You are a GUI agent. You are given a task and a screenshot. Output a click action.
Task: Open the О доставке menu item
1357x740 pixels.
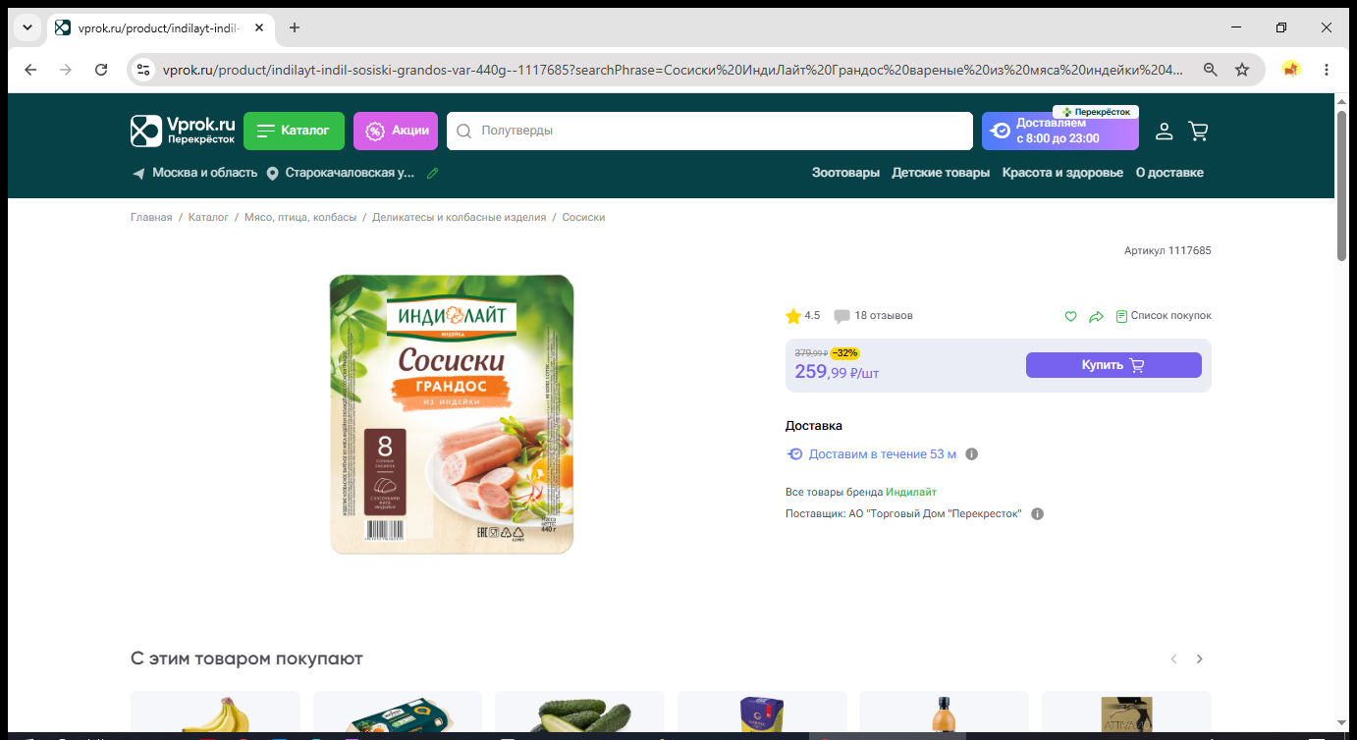click(1169, 173)
